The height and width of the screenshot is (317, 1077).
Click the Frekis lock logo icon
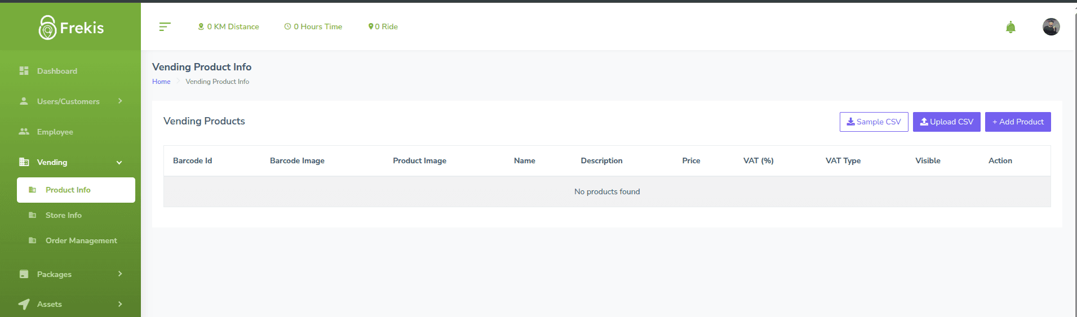pyautogui.click(x=47, y=28)
